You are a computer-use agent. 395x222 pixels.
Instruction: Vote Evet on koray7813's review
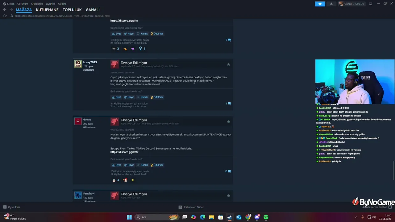click(116, 97)
